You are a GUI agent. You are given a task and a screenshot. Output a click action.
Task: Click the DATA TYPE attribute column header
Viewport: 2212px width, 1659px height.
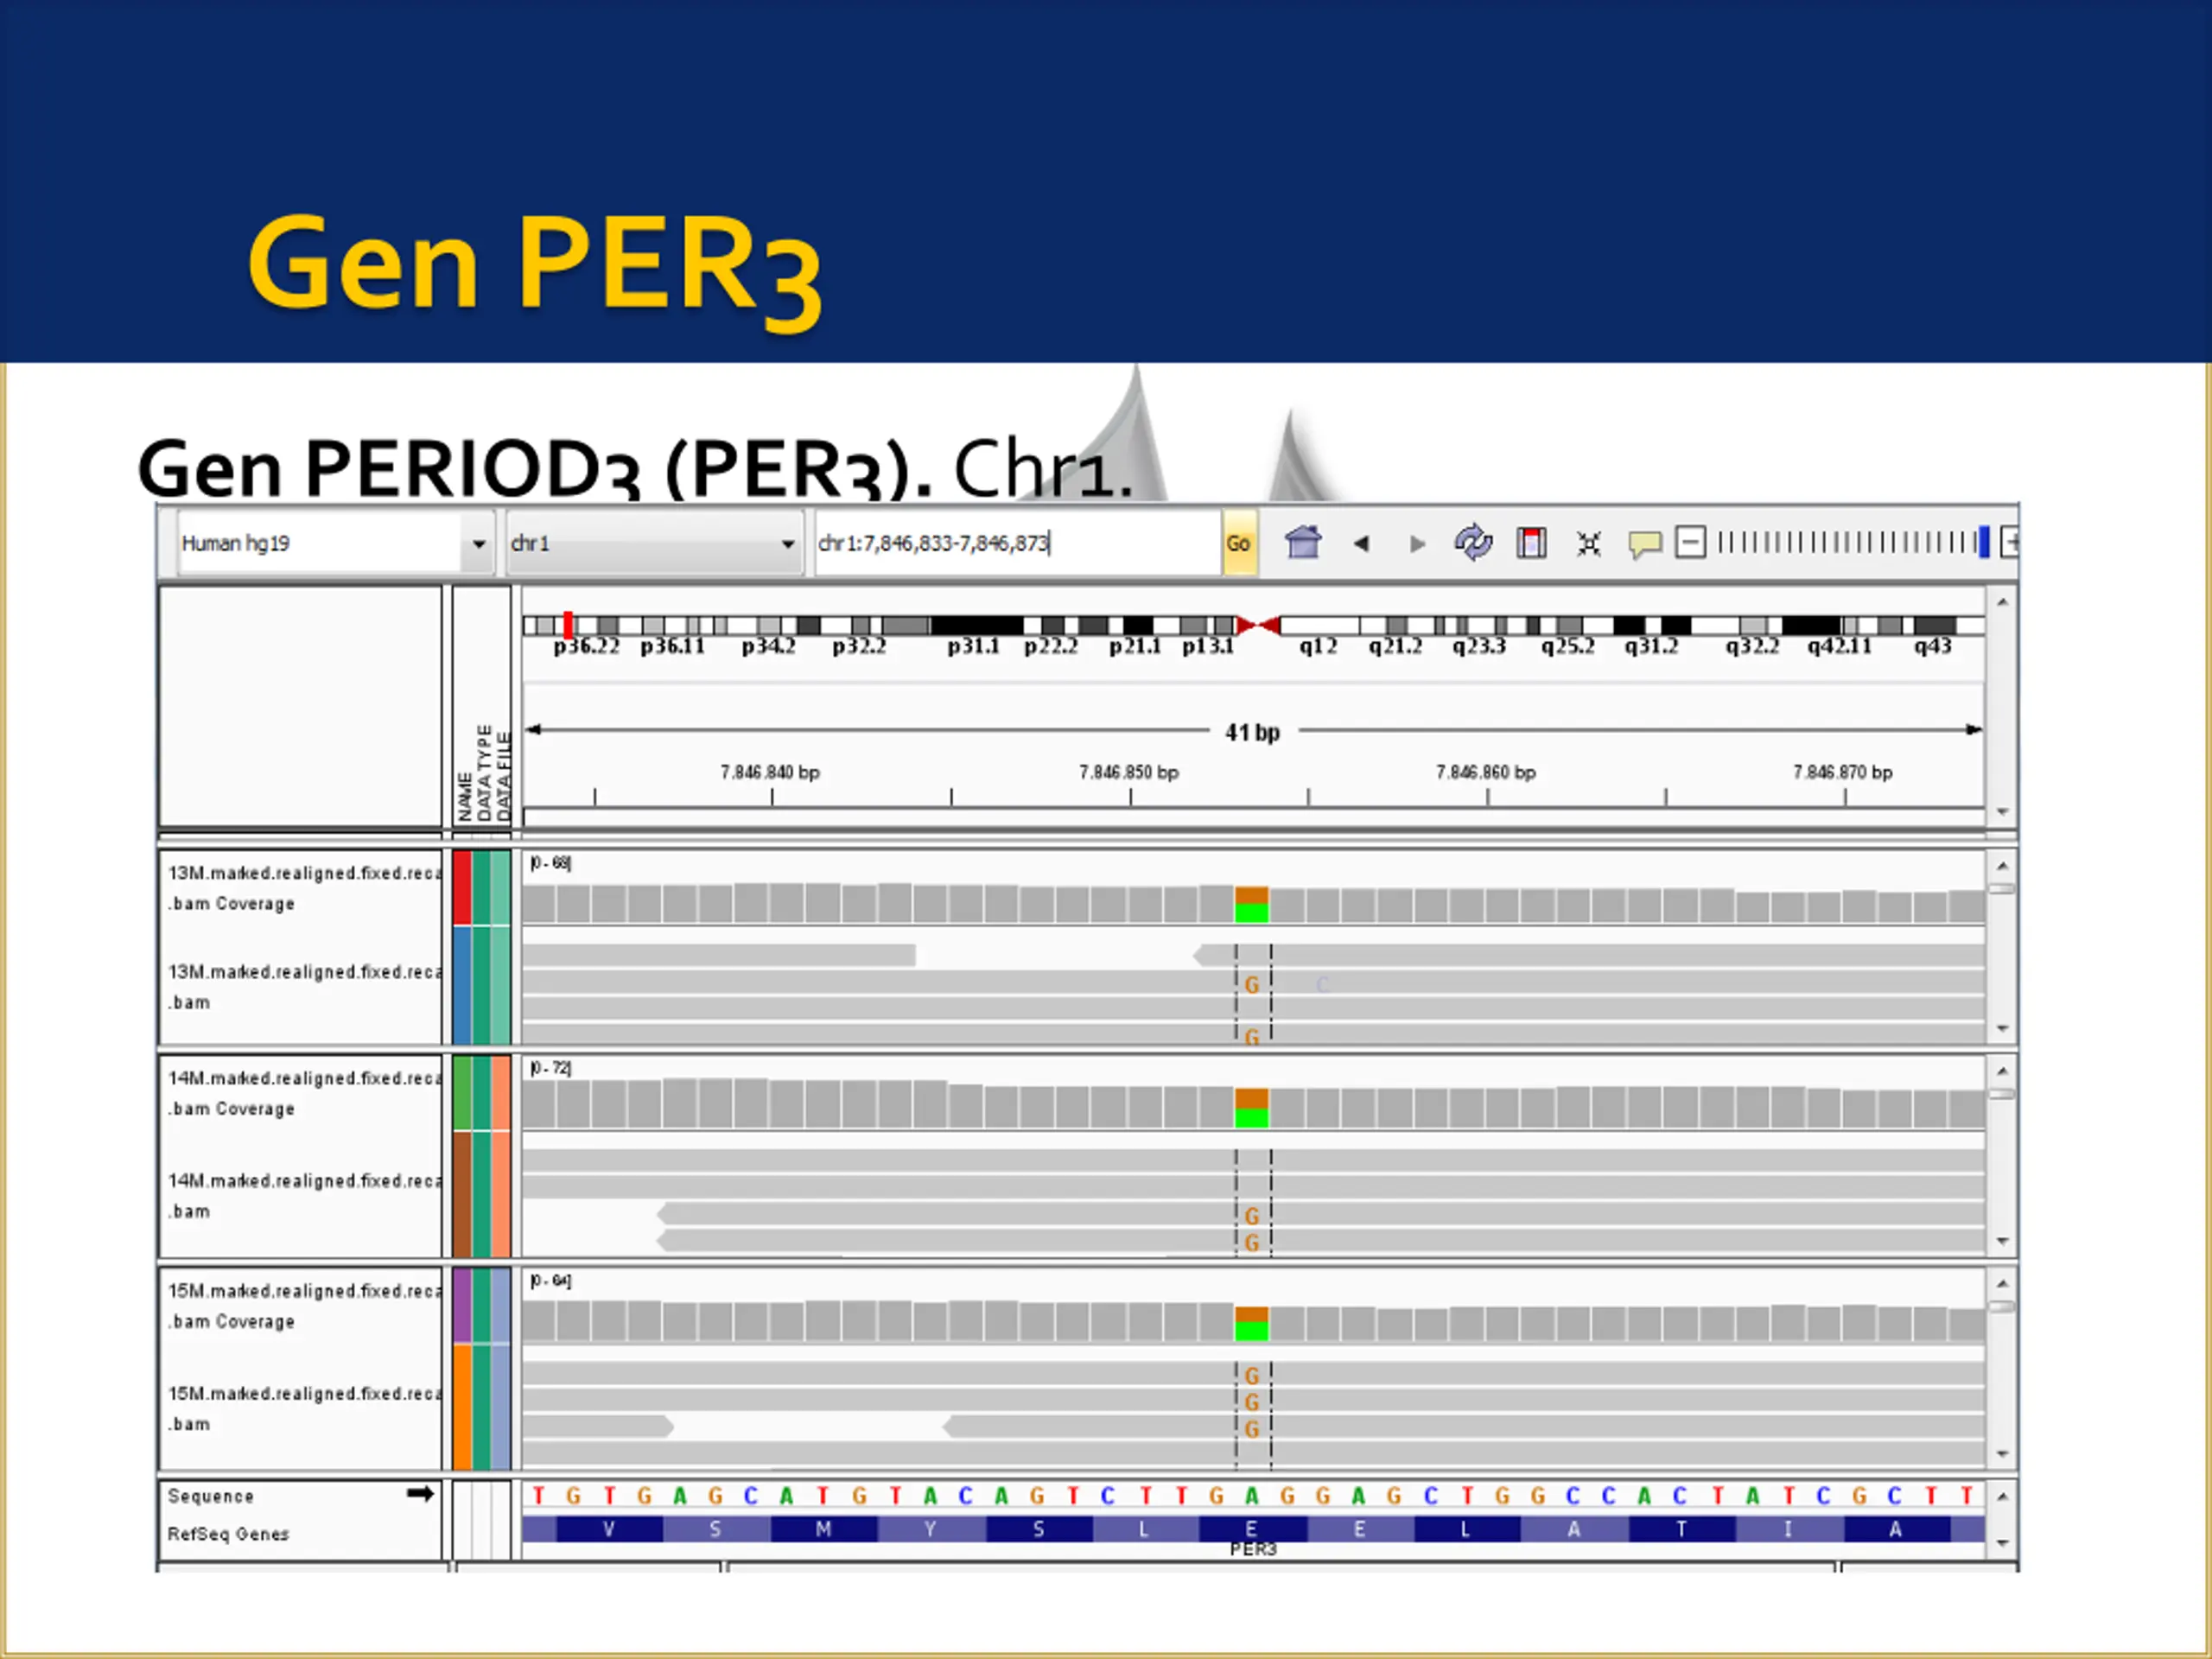pyautogui.click(x=484, y=773)
